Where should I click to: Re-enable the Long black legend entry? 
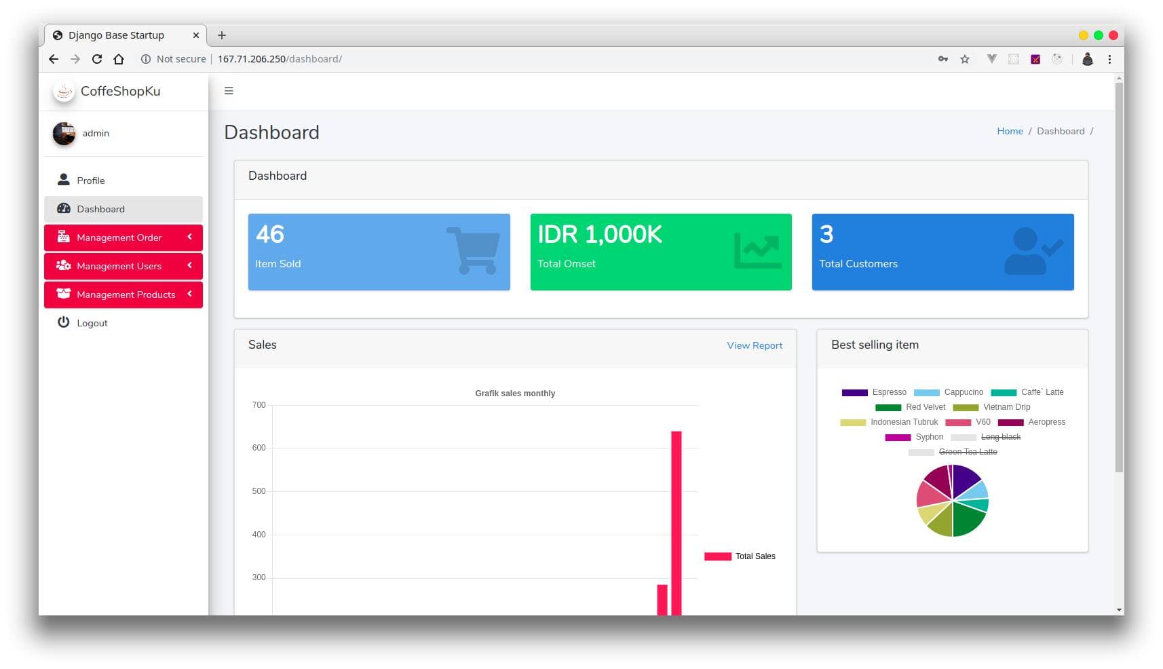tap(986, 437)
